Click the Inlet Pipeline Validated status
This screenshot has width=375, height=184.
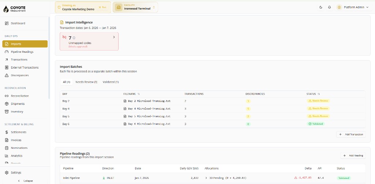click(344, 178)
